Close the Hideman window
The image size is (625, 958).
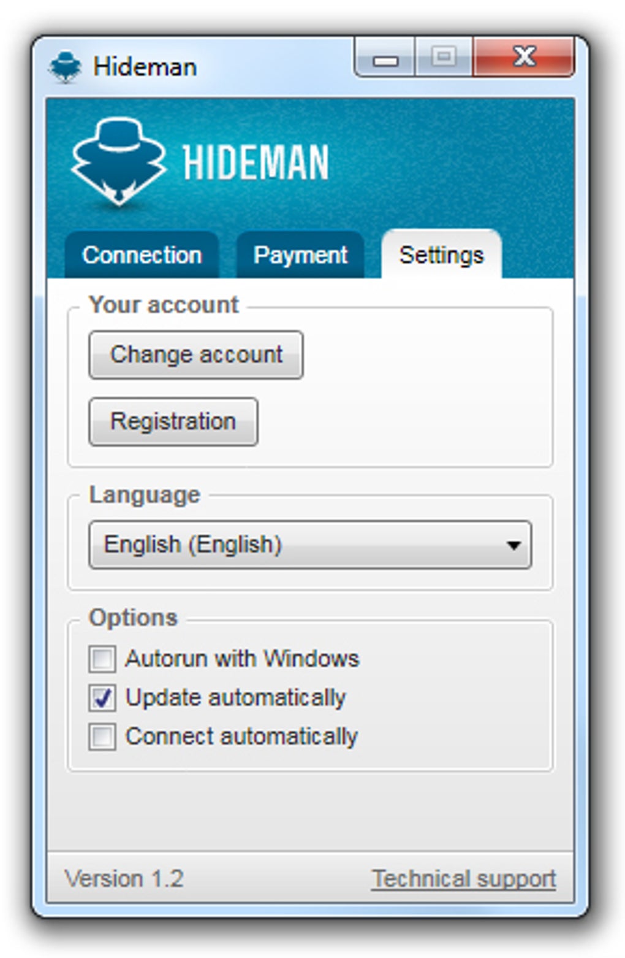click(524, 57)
